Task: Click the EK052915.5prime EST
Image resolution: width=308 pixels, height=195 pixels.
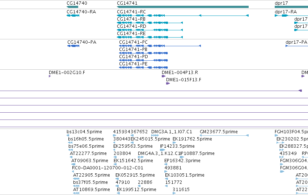Action: click(x=135, y=175)
